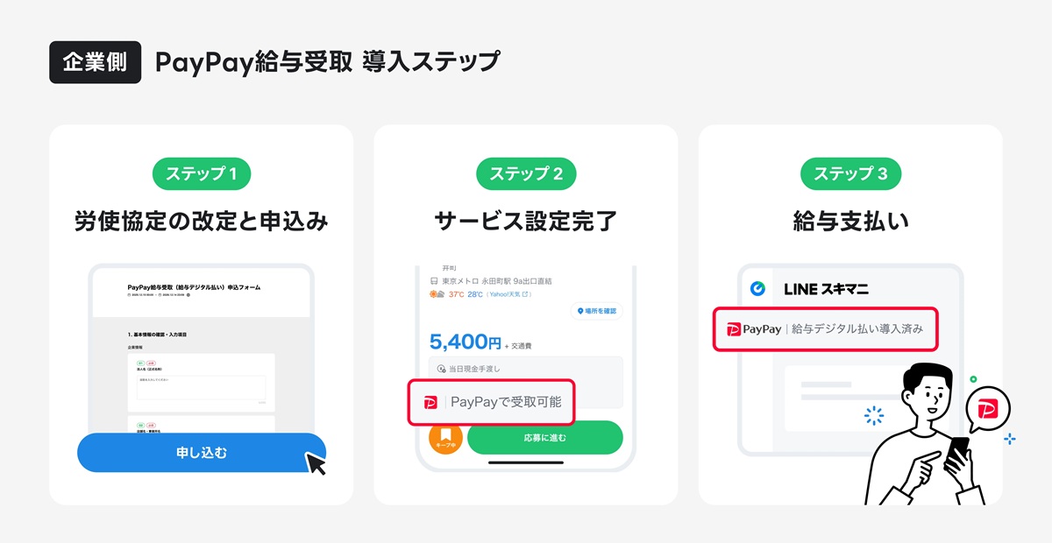Click the black 企業側 label
Image resolution: width=1052 pixels, height=543 pixels.
(x=95, y=61)
